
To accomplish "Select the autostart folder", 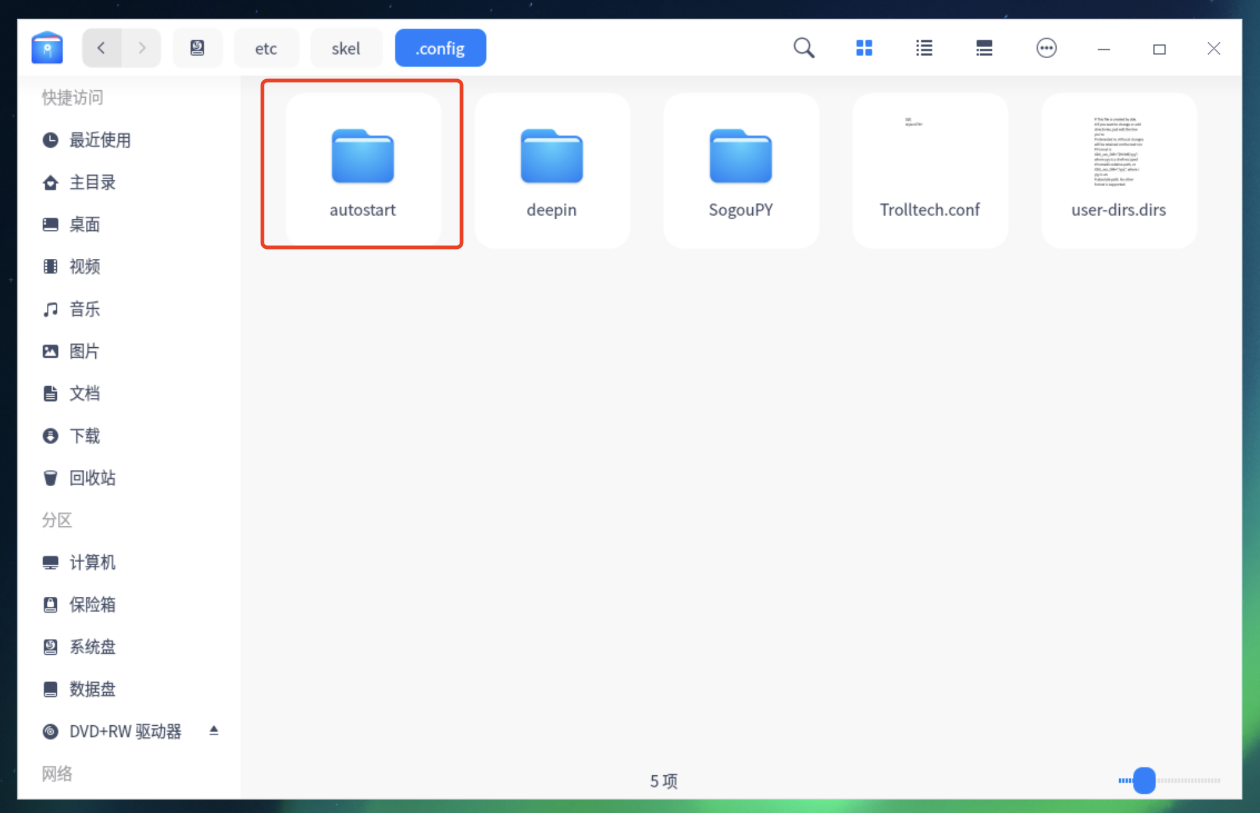I will tap(363, 170).
